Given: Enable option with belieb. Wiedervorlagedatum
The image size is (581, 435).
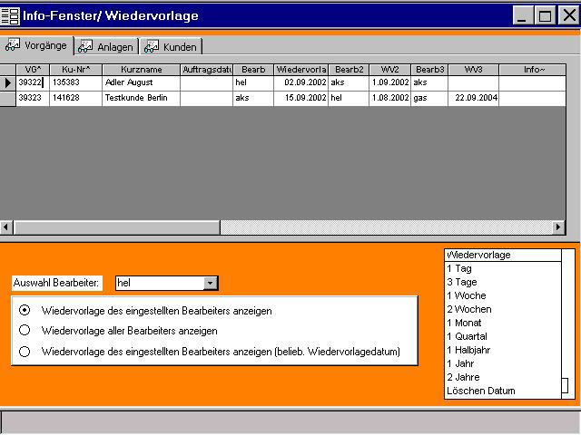Looking at the screenshot, I should 25,352.
